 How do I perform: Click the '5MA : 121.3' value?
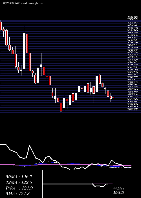pos(17,193)
